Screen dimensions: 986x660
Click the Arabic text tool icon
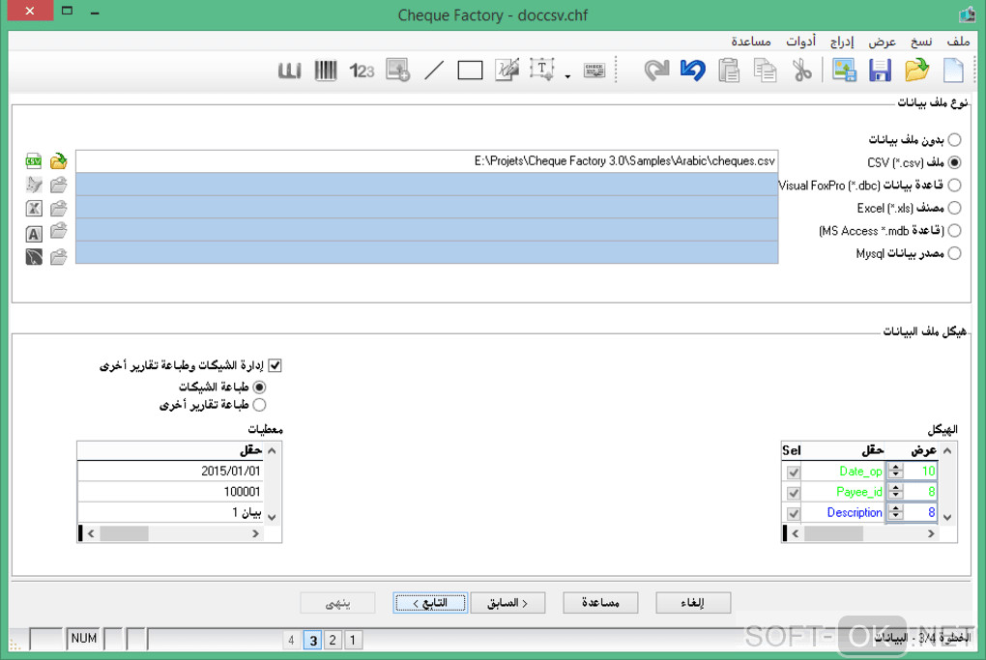(289, 71)
